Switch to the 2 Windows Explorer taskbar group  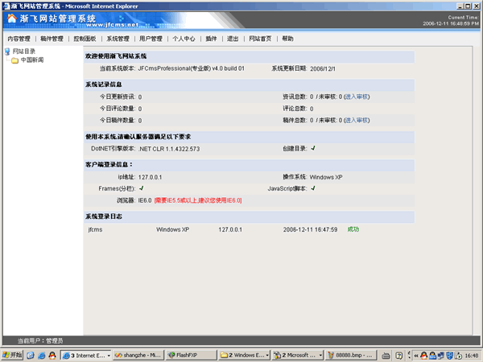[x=245, y=356]
